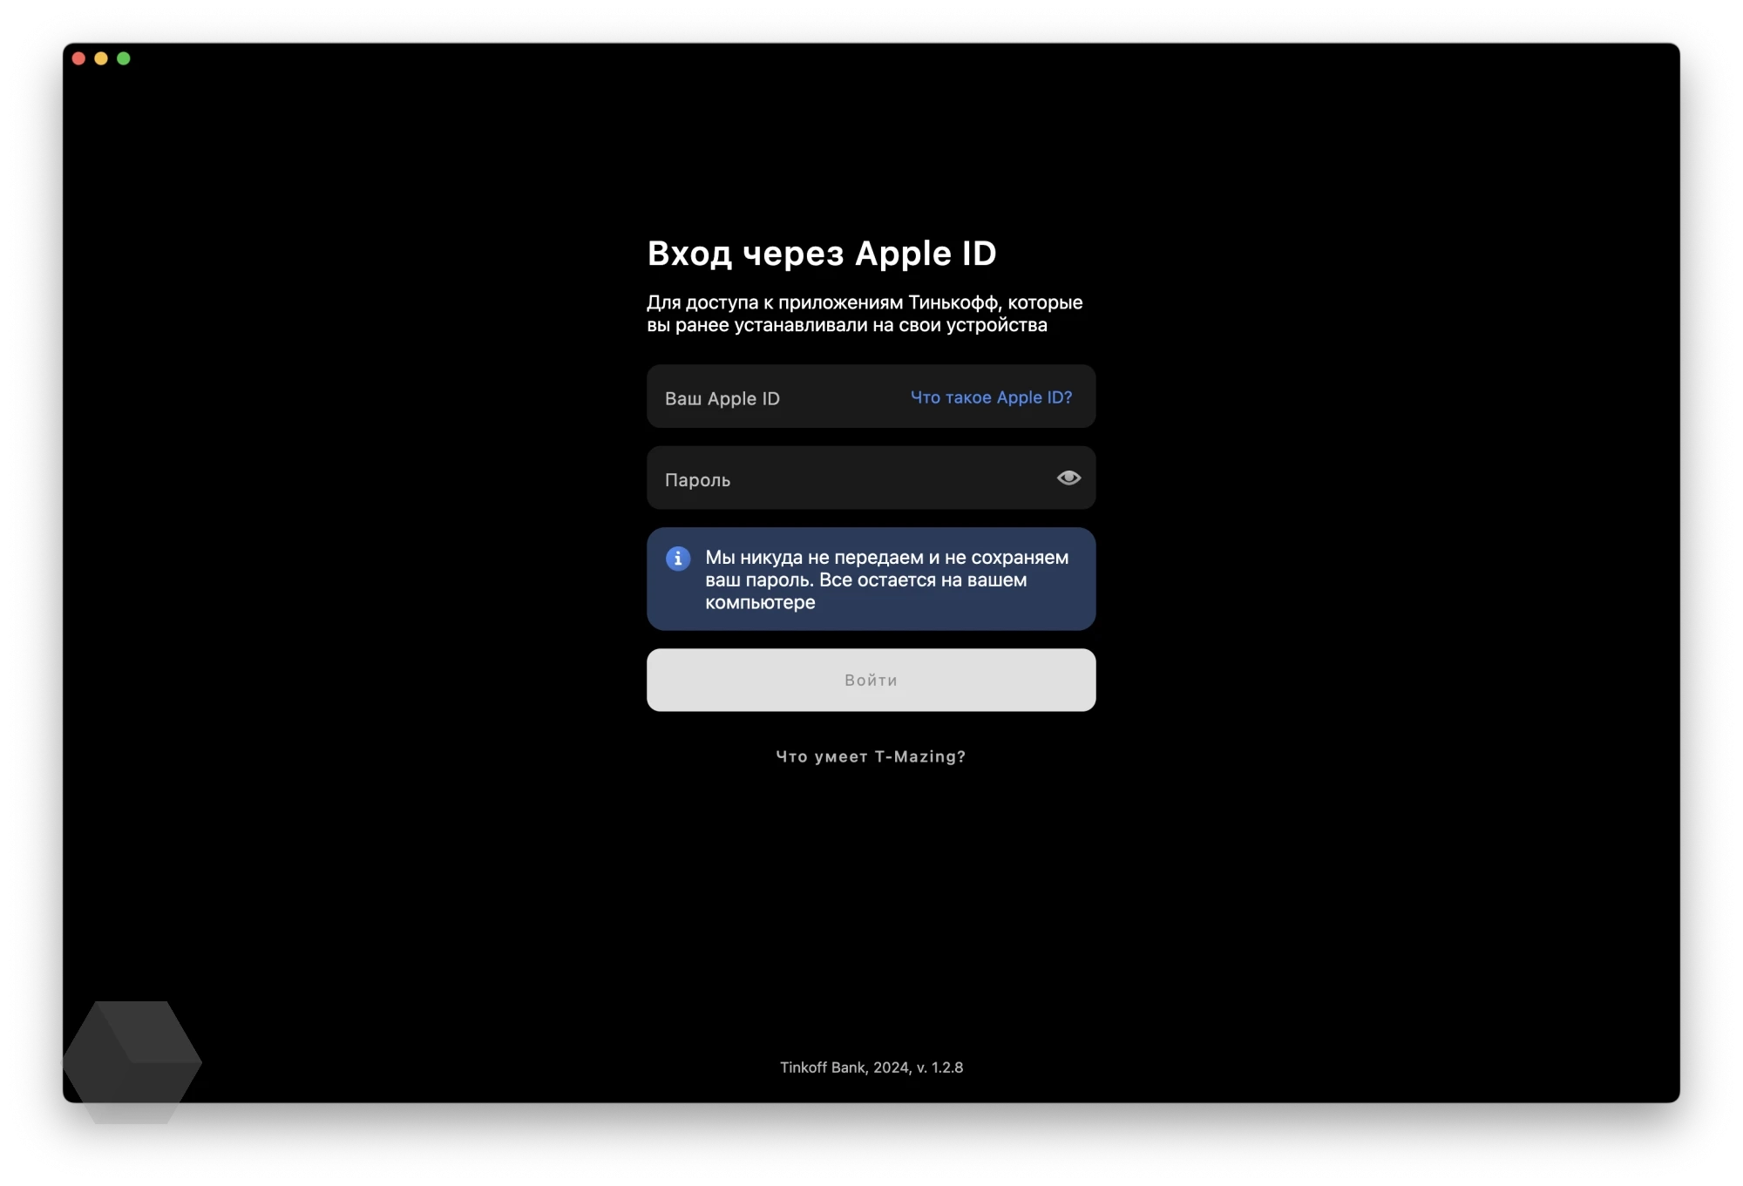Toggle password visibility eye icon

click(1068, 478)
